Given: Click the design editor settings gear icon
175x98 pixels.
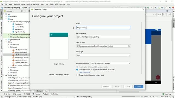Looking at the screenshot, I should [x=167, y=11].
